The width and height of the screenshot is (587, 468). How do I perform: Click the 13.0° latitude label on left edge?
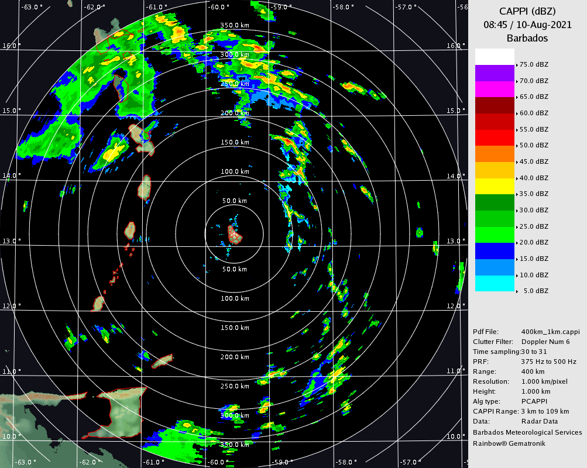point(12,241)
